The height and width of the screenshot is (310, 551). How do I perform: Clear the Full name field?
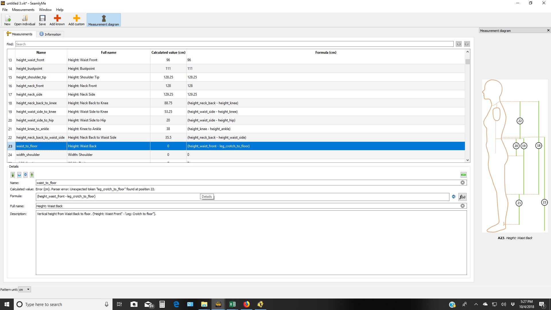pos(463,206)
